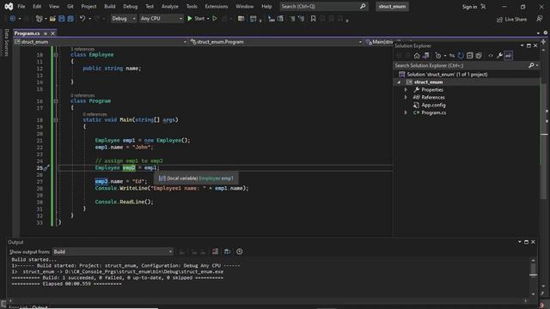Collapse the struct_enum project node

(x=399, y=82)
